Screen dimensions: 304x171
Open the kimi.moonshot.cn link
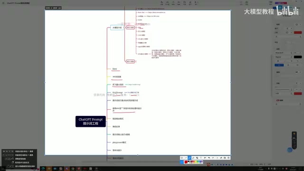coord(157,12)
